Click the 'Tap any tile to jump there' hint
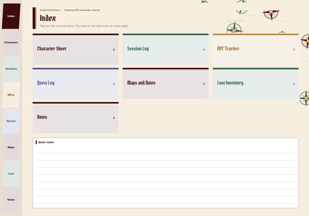Screen dimensions: 309x216 click(x=84, y=26)
